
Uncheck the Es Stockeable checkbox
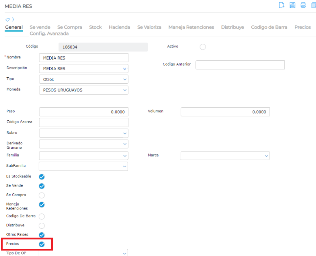point(42,177)
